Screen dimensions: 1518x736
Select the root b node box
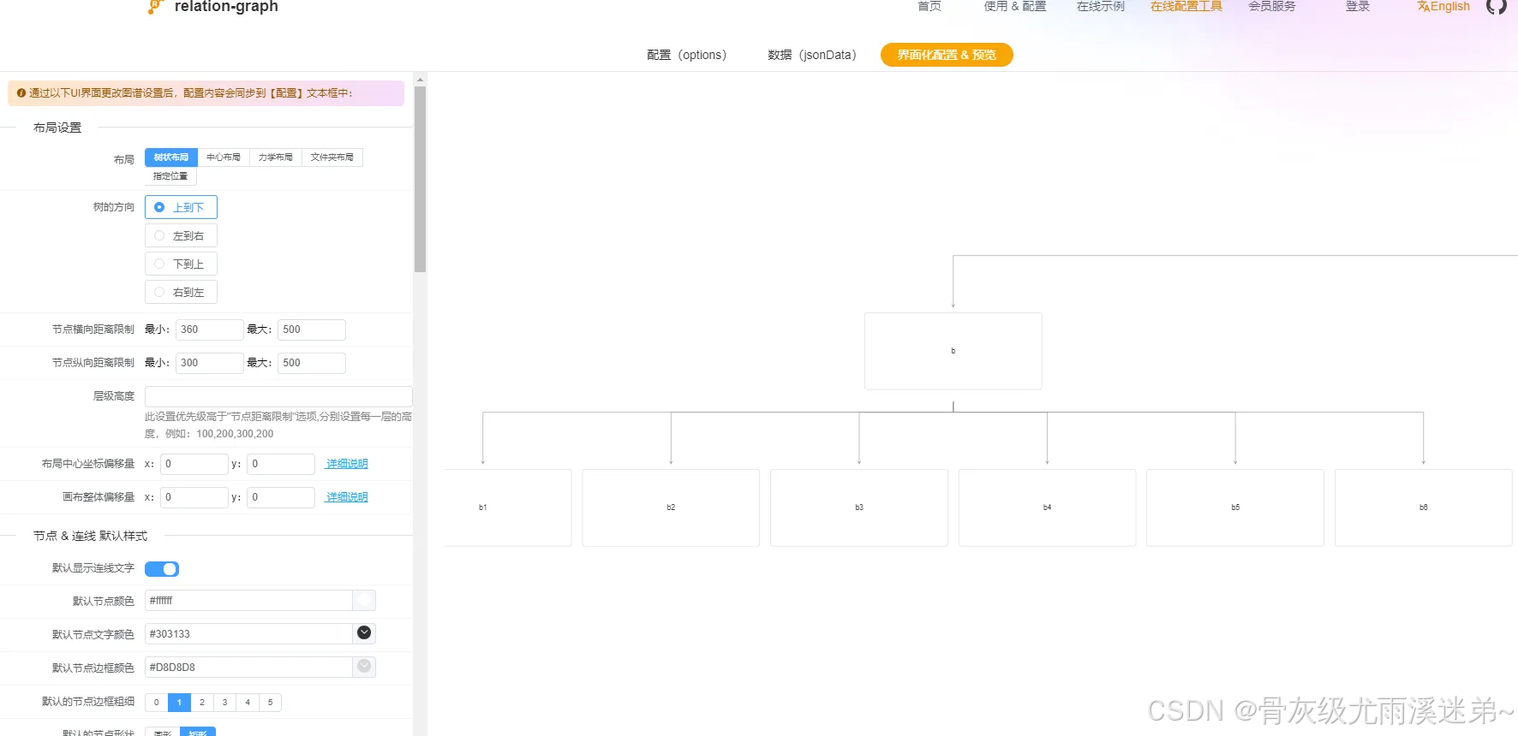click(x=953, y=351)
